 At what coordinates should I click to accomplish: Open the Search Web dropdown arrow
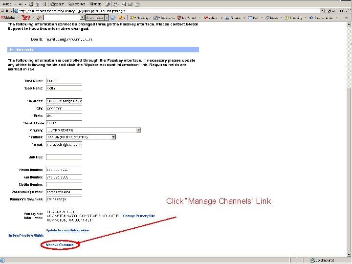107,18
